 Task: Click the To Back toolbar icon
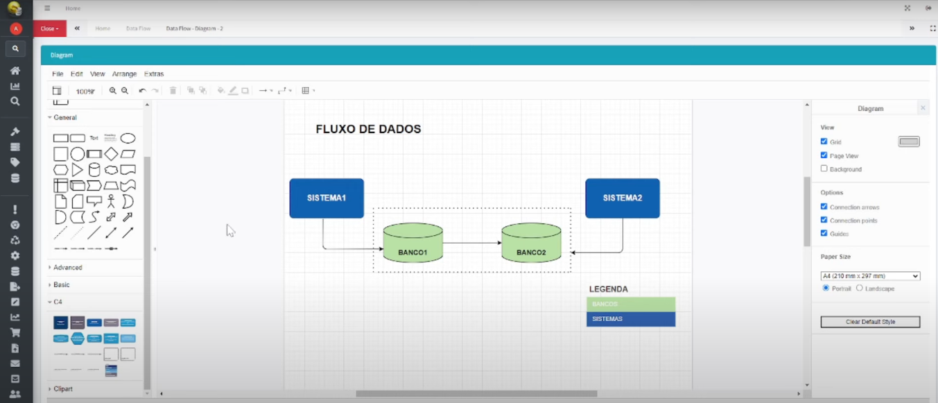[202, 91]
